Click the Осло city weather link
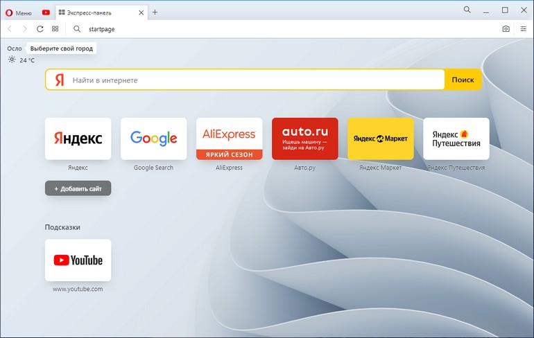Image resolution: width=534 pixels, height=338 pixels. pos(15,48)
